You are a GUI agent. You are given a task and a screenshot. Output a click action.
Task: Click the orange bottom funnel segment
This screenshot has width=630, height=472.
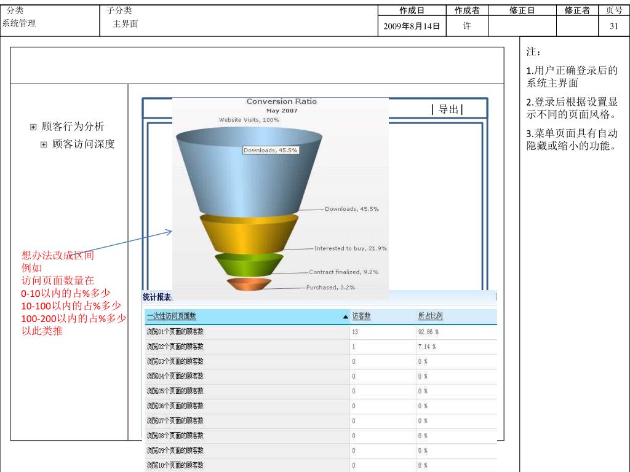249,284
